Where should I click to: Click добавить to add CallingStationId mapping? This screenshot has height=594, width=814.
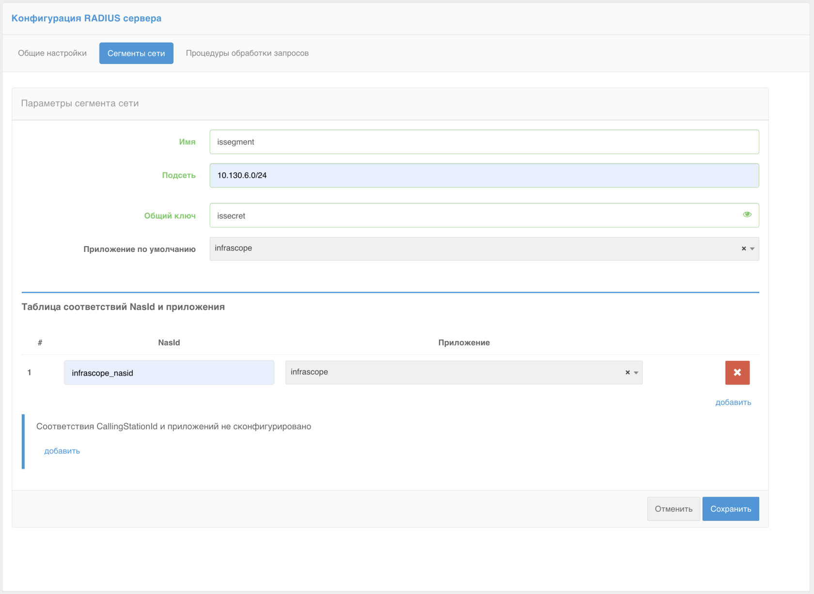click(62, 451)
